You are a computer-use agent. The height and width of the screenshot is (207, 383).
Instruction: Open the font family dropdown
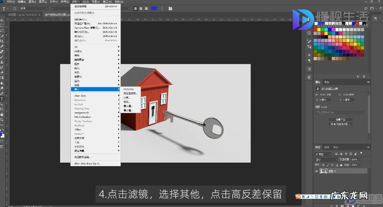click(x=48, y=8)
